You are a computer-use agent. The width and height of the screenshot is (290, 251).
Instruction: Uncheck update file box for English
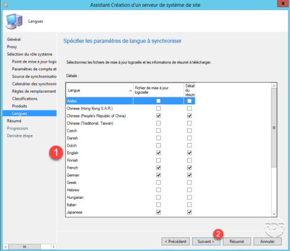pyautogui.click(x=158, y=153)
